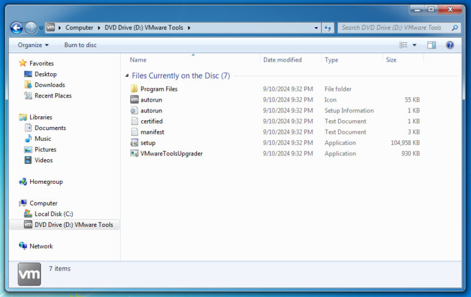Expand arrow after DVD Drive breadcrumb
The height and width of the screenshot is (297, 471).
pos(189,28)
